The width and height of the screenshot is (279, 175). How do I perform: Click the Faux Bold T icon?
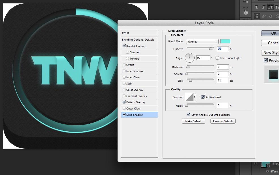click(x=257, y=7)
